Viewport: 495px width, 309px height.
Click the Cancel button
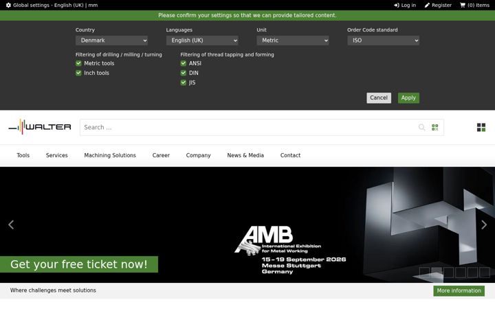point(379,98)
